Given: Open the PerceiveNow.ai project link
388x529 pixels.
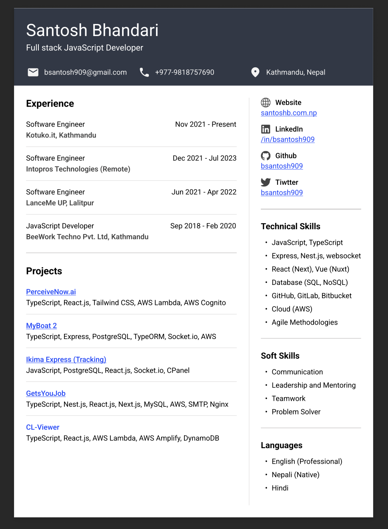Looking at the screenshot, I should click(51, 291).
